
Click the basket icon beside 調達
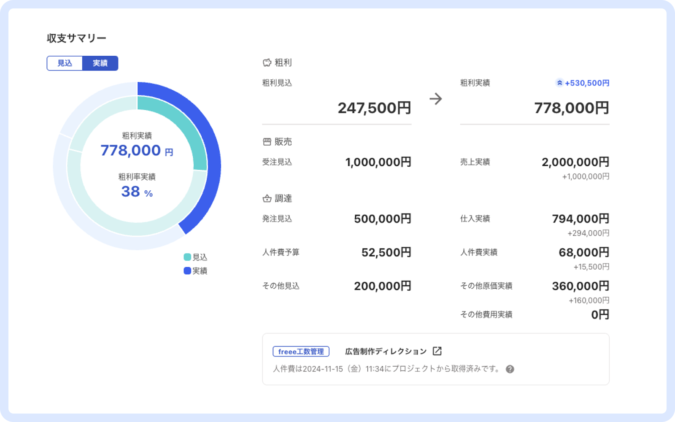(267, 198)
